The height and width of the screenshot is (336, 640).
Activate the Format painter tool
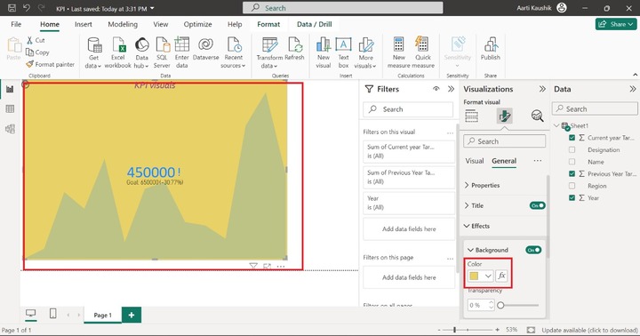point(50,64)
